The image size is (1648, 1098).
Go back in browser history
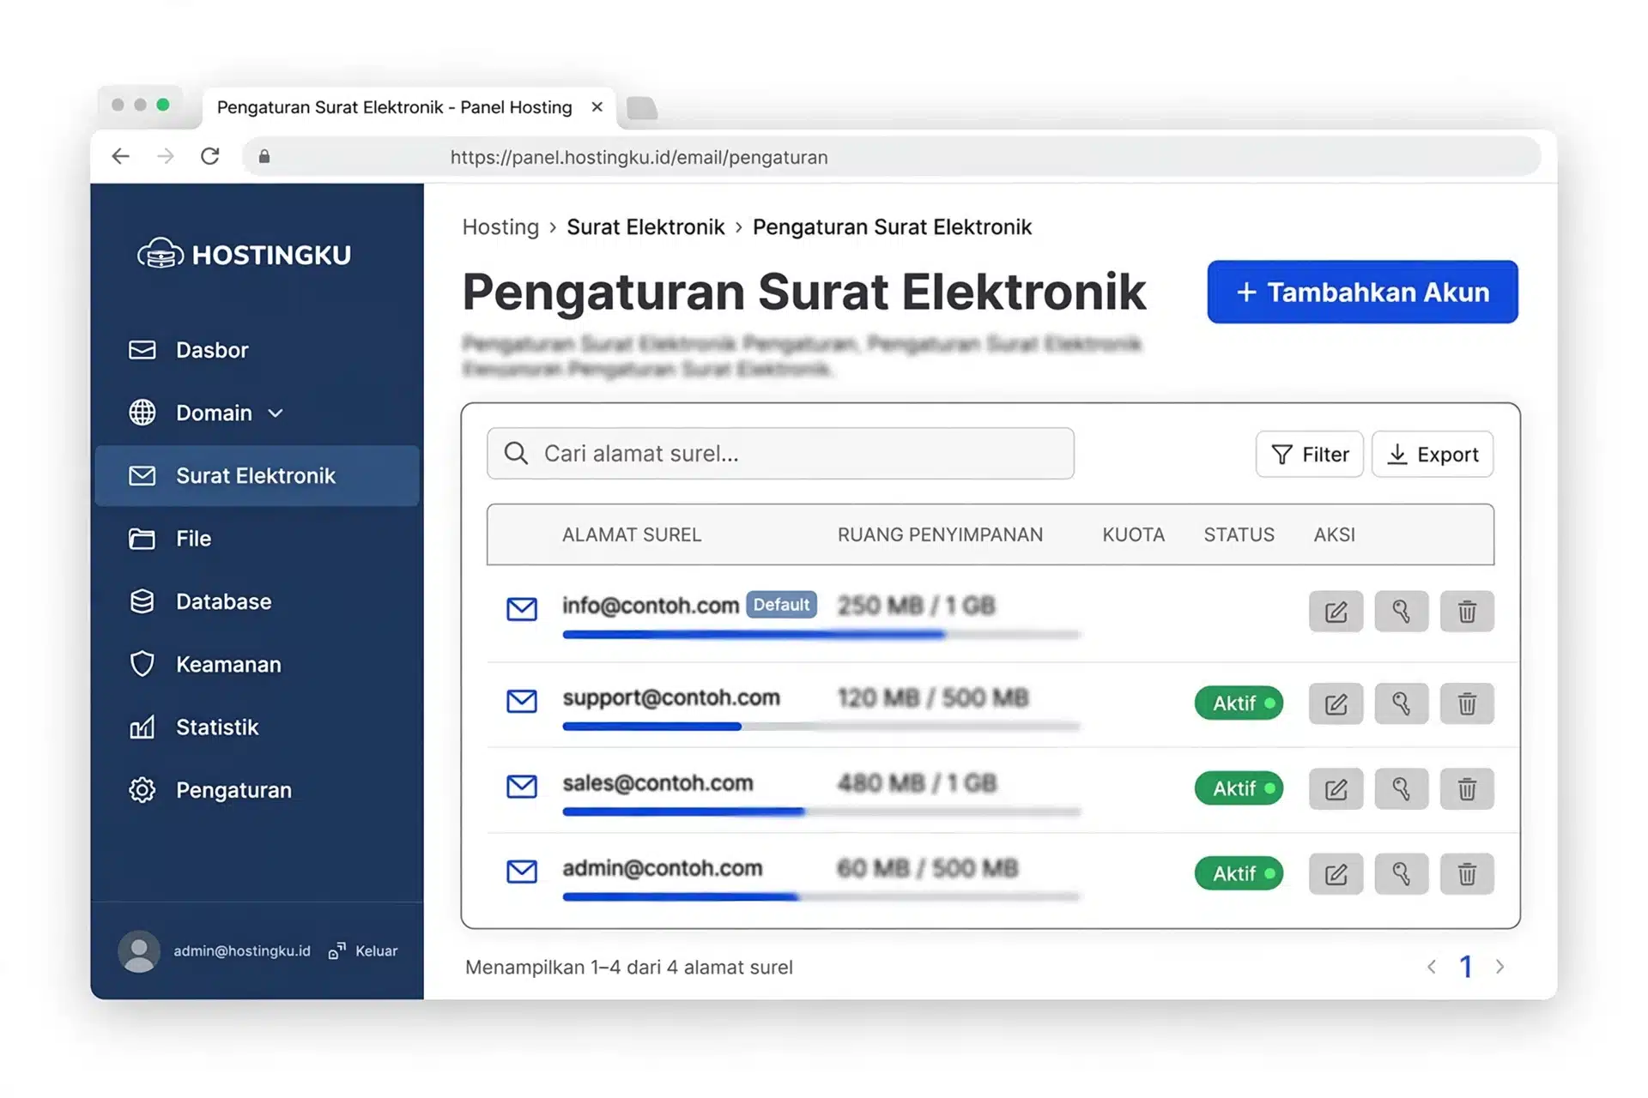pos(120,156)
